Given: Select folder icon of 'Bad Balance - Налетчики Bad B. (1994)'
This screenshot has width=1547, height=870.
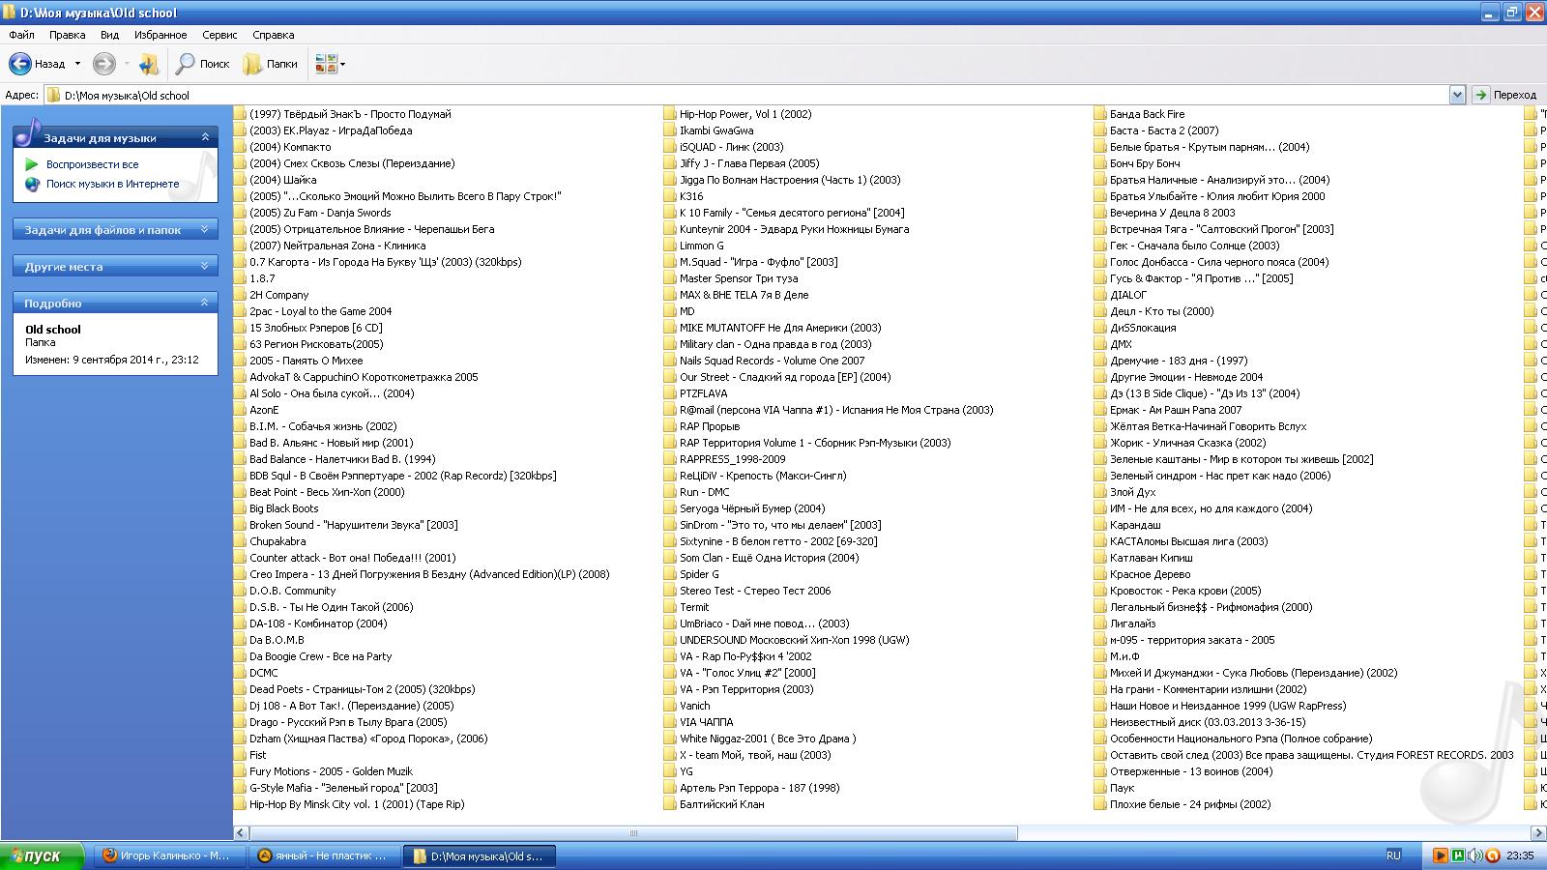Looking at the screenshot, I should click(x=240, y=459).
